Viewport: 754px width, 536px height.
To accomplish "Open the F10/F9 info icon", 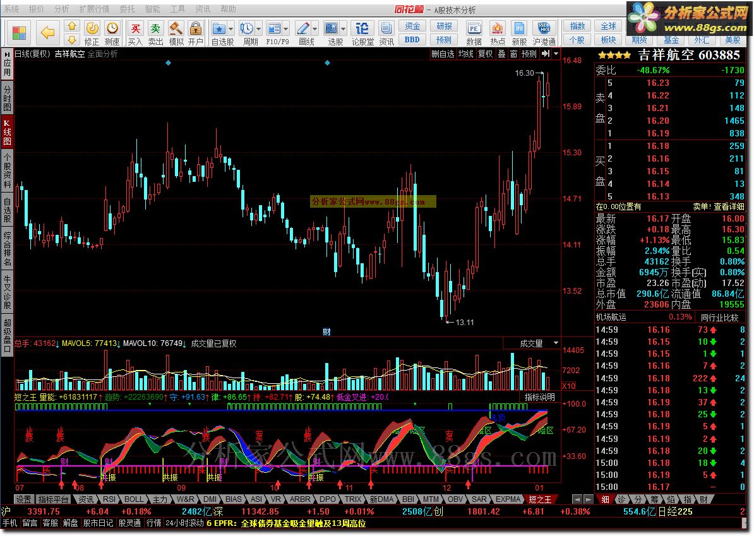I will [274, 28].
